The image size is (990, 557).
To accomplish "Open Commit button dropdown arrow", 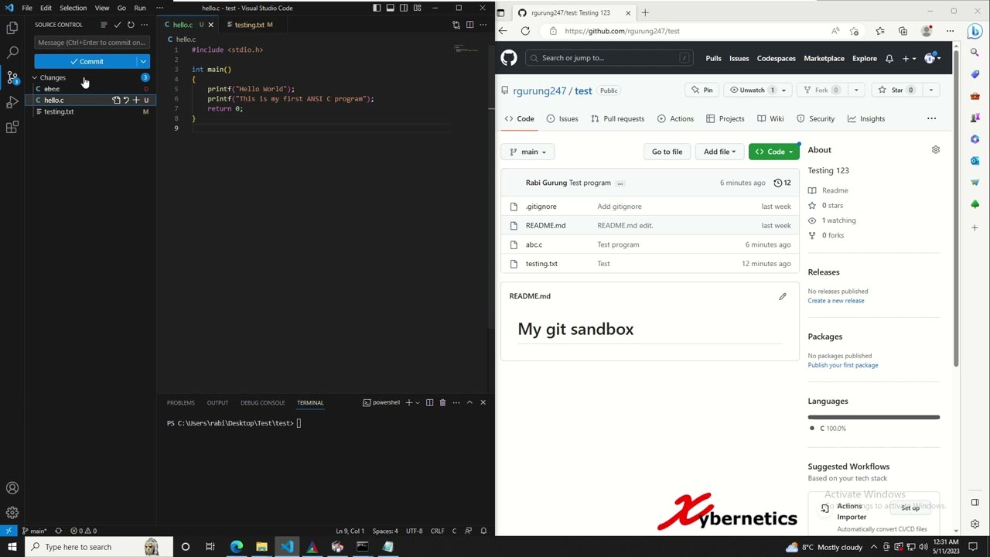I will coord(143,61).
